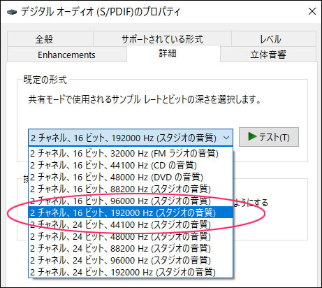The width and height of the screenshot is (322, 288).
Task: Click the green play Test icon
Action: (x=252, y=136)
